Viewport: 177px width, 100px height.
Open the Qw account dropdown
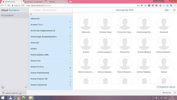click(x=167, y=10)
